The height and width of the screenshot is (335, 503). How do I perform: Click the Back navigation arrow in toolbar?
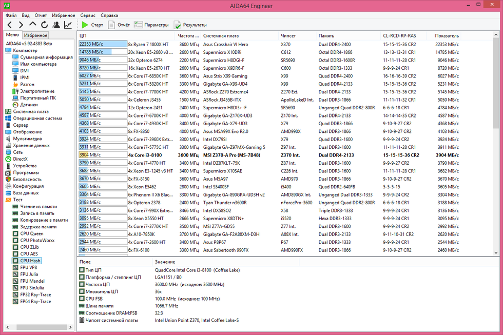click(x=10, y=25)
